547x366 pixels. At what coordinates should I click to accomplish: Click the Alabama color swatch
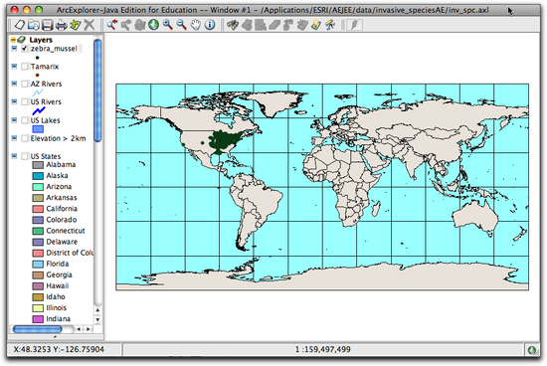click(x=38, y=165)
